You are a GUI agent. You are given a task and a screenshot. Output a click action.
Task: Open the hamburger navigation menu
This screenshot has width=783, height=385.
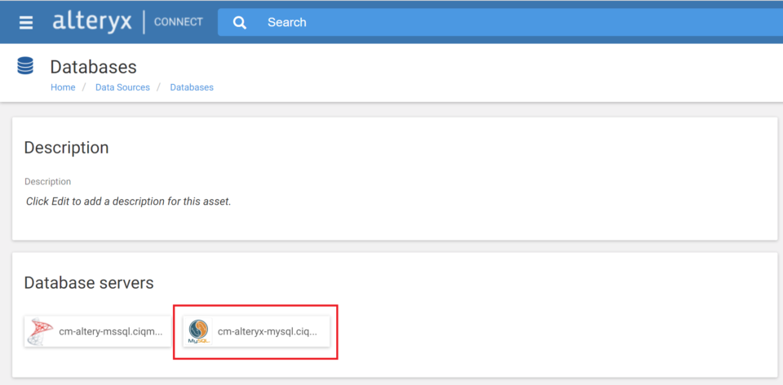tap(26, 23)
